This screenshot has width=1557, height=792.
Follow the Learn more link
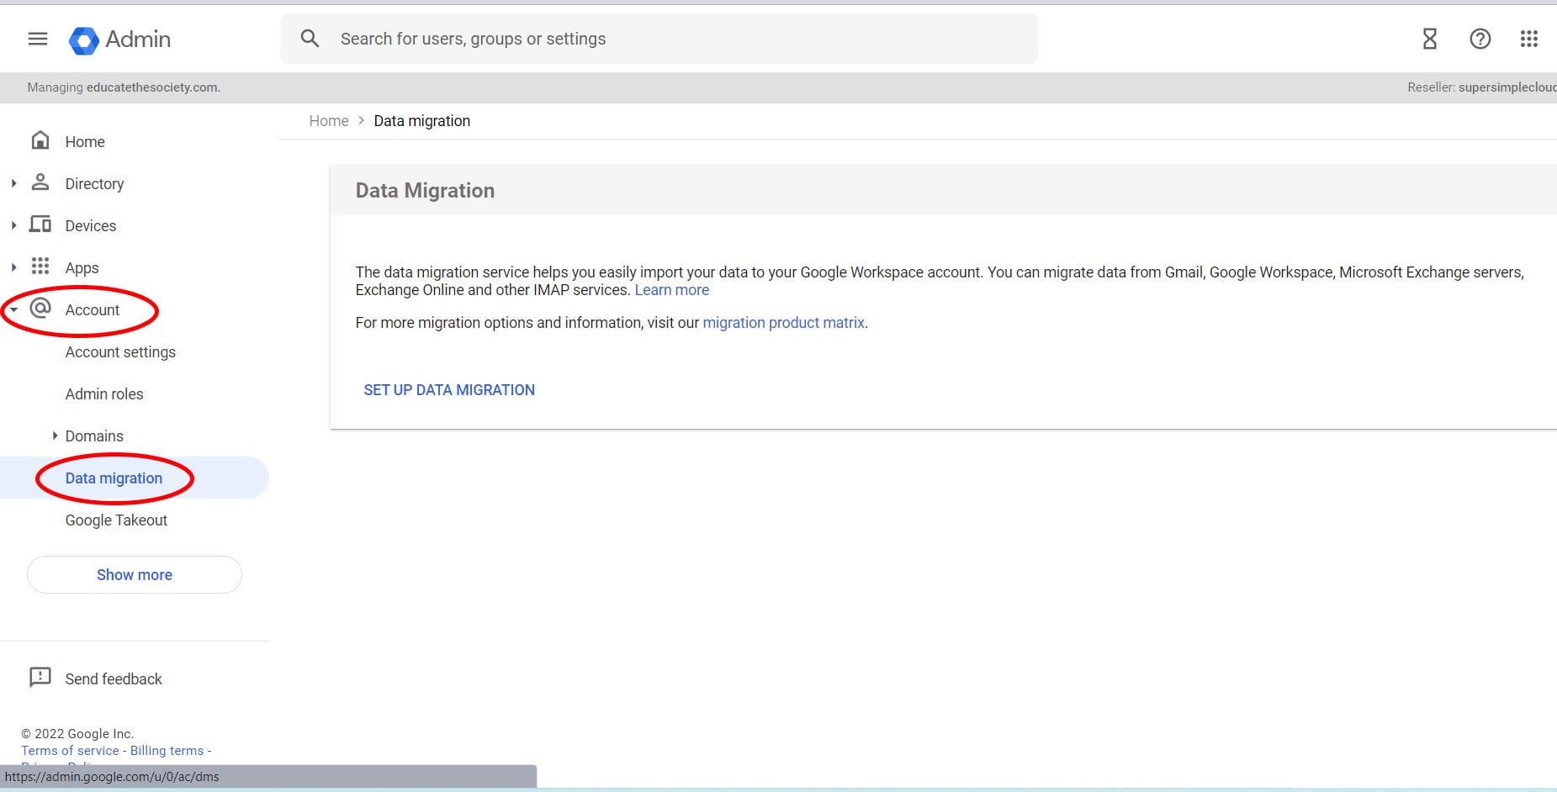tap(671, 290)
